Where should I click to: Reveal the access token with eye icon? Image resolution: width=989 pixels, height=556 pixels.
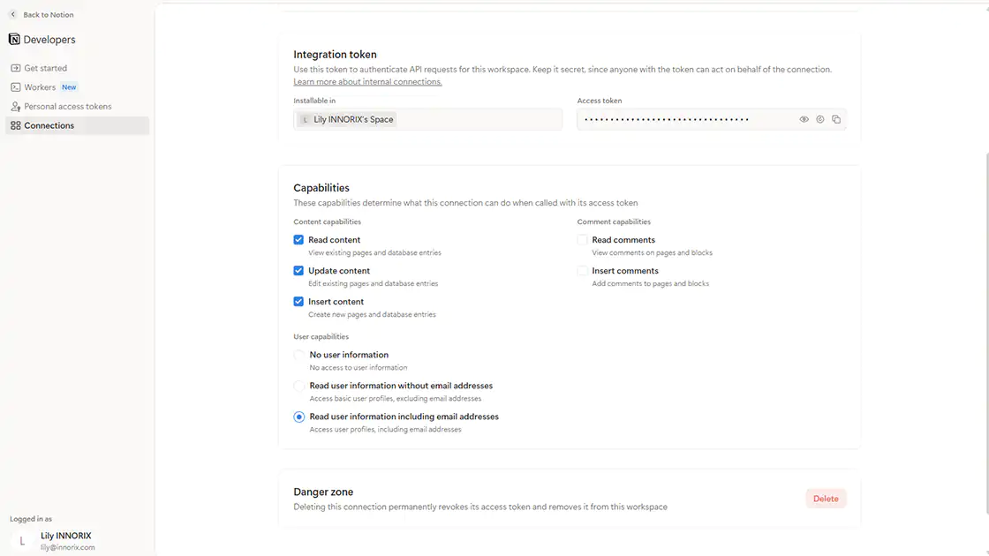(804, 119)
